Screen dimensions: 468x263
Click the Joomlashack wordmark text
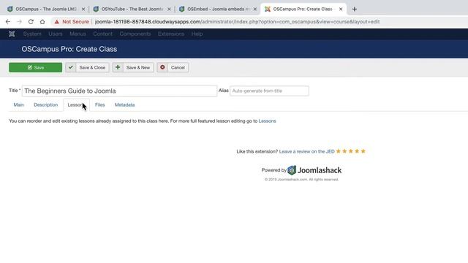pos(320,170)
